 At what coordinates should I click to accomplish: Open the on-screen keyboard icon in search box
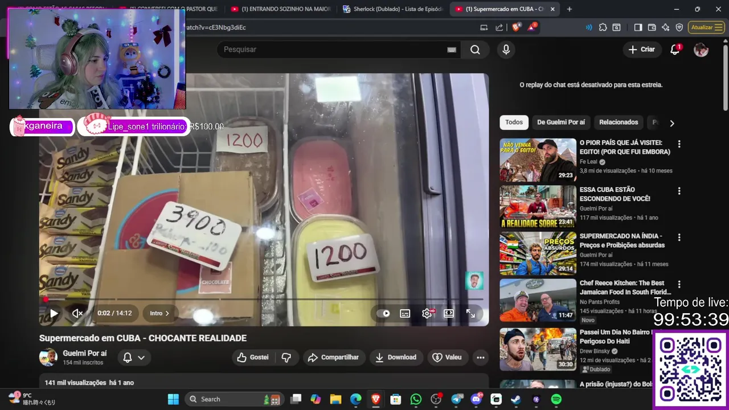pyautogui.click(x=452, y=50)
